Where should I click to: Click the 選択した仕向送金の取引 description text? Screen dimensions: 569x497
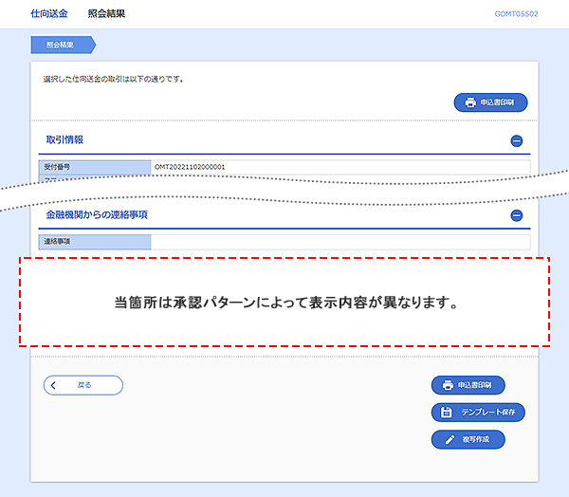point(113,79)
